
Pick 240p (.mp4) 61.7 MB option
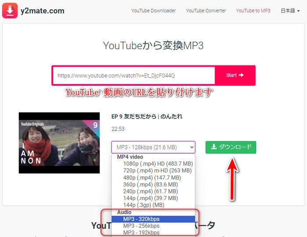coord(153,191)
